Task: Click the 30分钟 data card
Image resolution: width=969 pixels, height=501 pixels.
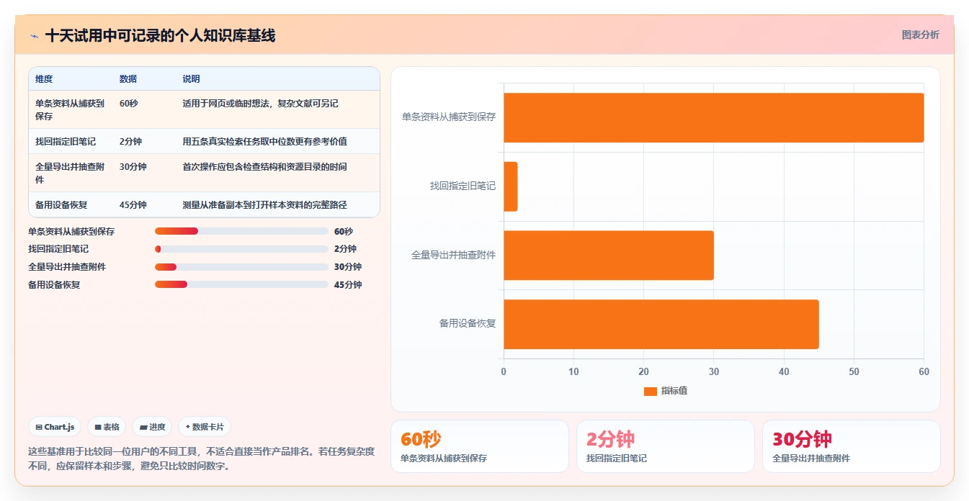Action: pos(851,446)
